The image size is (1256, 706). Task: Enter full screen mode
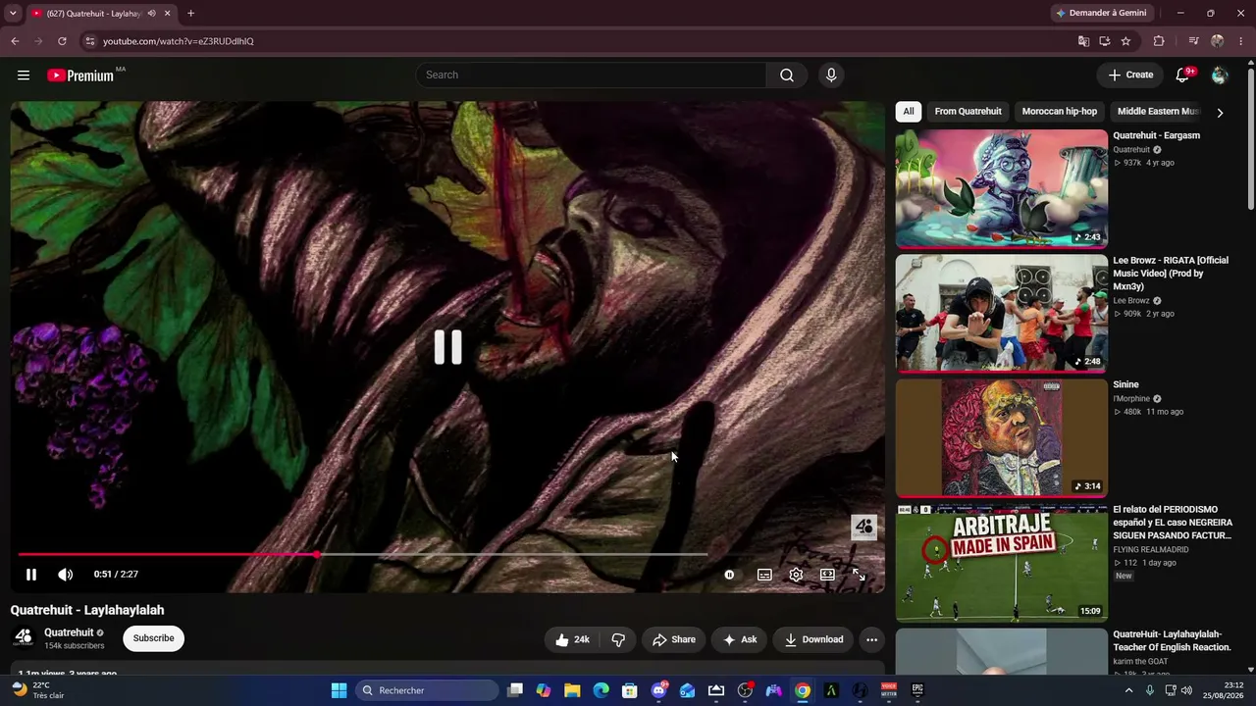tap(859, 575)
